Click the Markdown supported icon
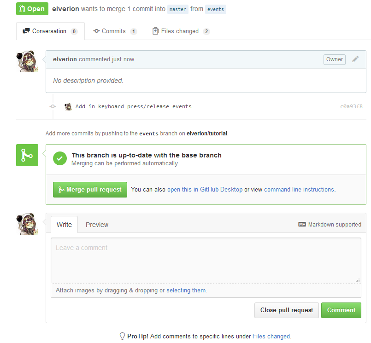The width and height of the screenshot is (371, 343). coord(302,225)
